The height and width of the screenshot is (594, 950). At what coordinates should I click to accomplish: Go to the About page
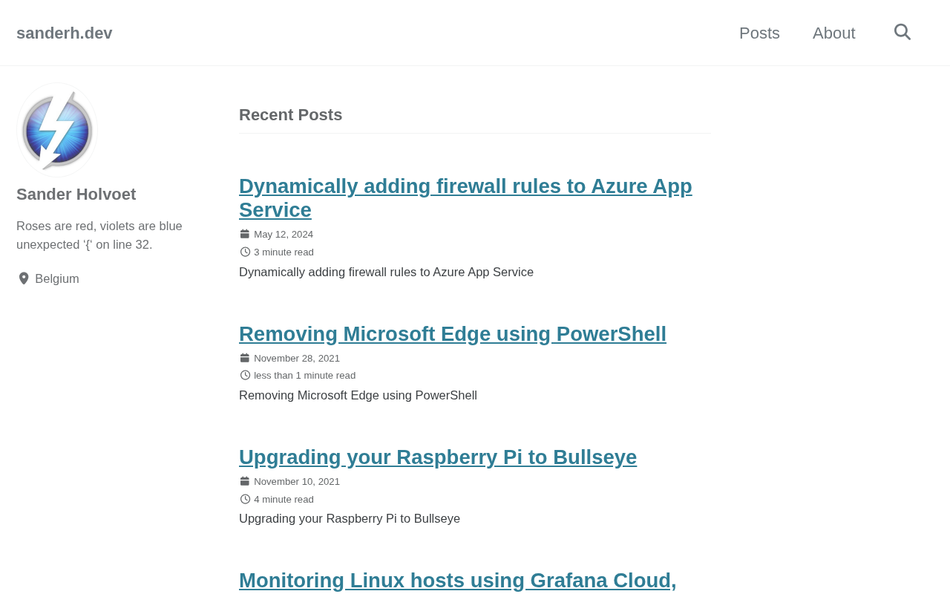pyautogui.click(x=833, y=33)
